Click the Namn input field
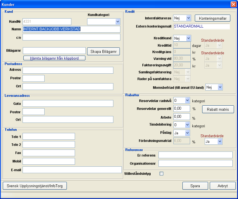Viewport: 238px width, 199px height. (72, 29)
